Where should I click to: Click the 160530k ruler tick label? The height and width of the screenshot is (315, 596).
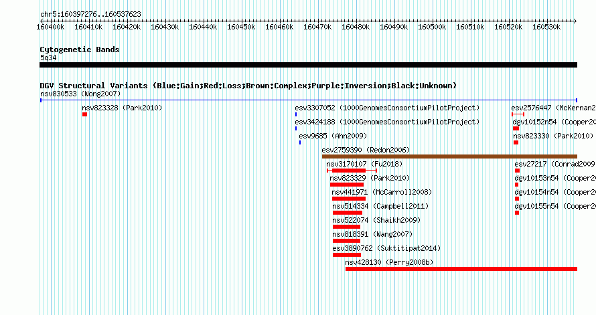(546, 27)
